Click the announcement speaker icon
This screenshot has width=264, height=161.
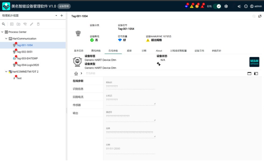(239, 6)
